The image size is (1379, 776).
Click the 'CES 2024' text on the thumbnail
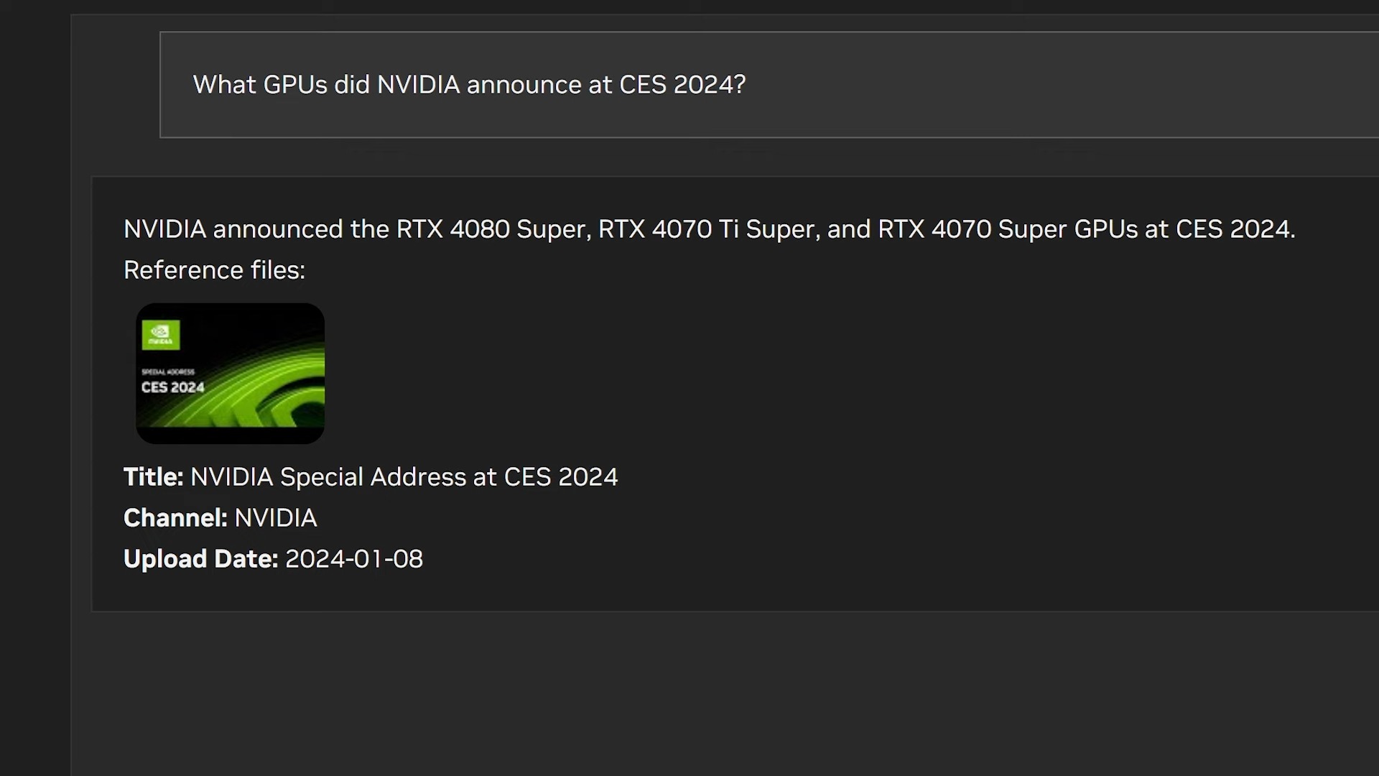(172, 387)
